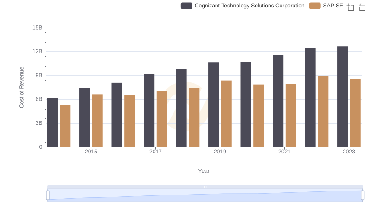Select the 2021 Cognizant bar
This screenshot has height=213, width=371.
pyautogui.click(x=278, y=101)
